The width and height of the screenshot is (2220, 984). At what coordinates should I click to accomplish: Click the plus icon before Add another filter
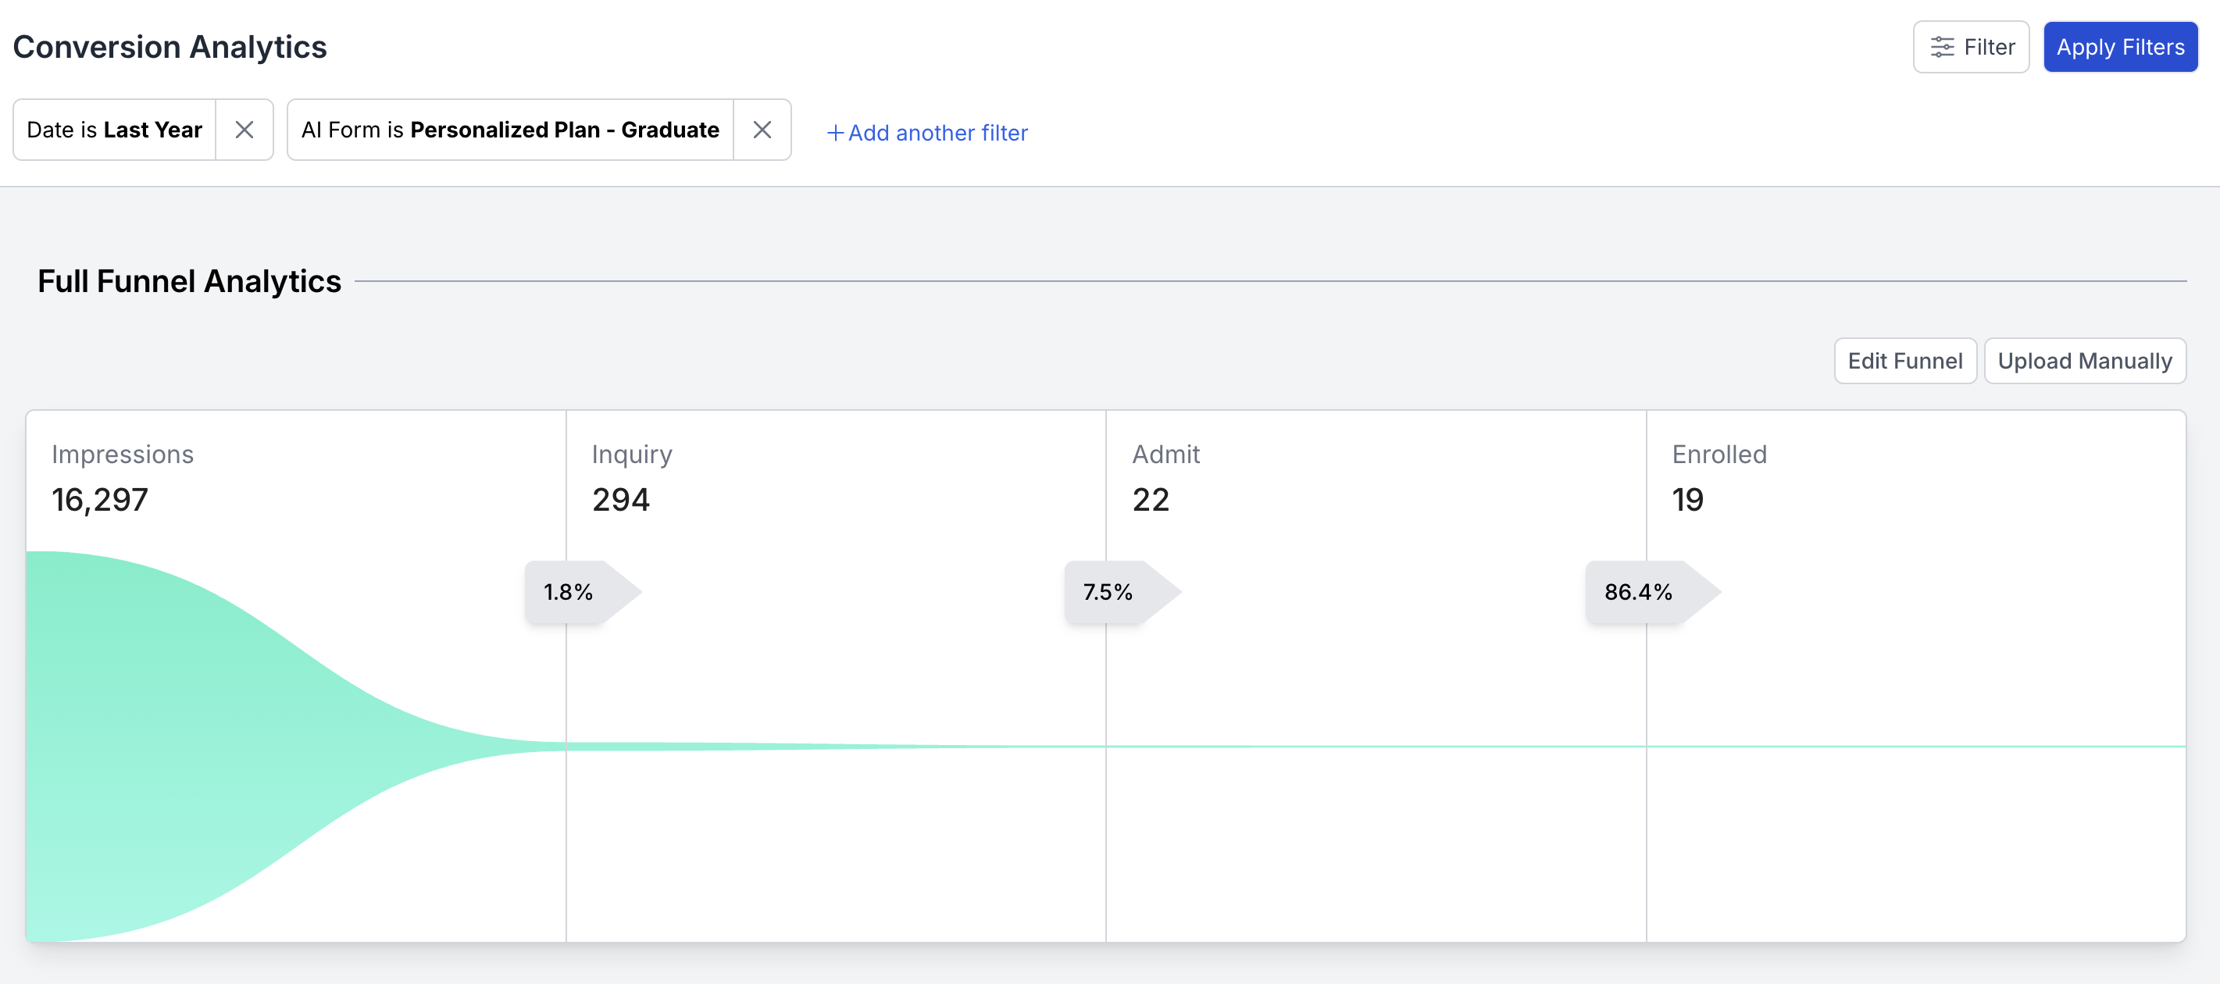[x=834, y=133]
